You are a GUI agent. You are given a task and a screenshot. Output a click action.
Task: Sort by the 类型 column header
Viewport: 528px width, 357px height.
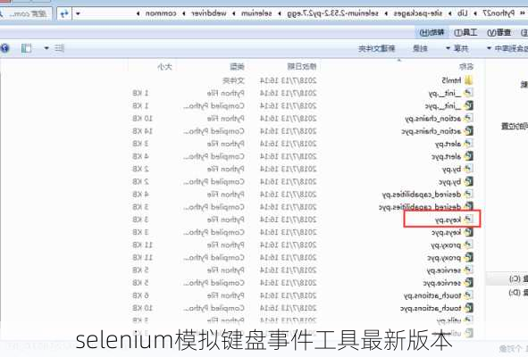tap(237, 67)
